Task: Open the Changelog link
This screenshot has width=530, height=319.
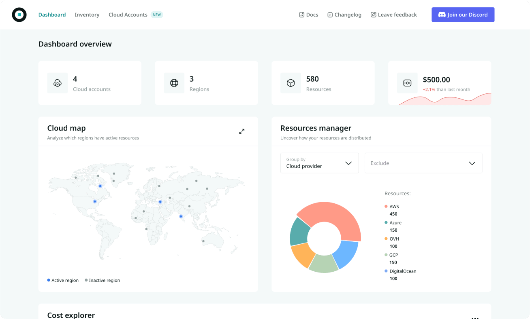Action: [x=344, y=15]
